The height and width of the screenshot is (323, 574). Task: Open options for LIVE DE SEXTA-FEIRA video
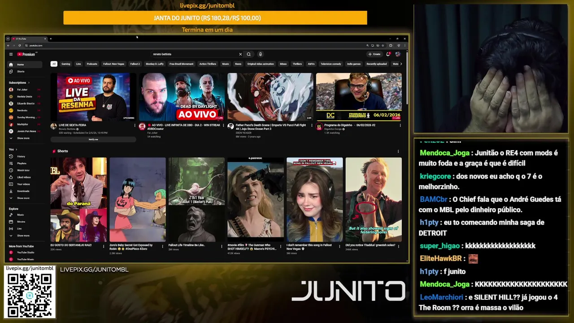click(135, 126)
